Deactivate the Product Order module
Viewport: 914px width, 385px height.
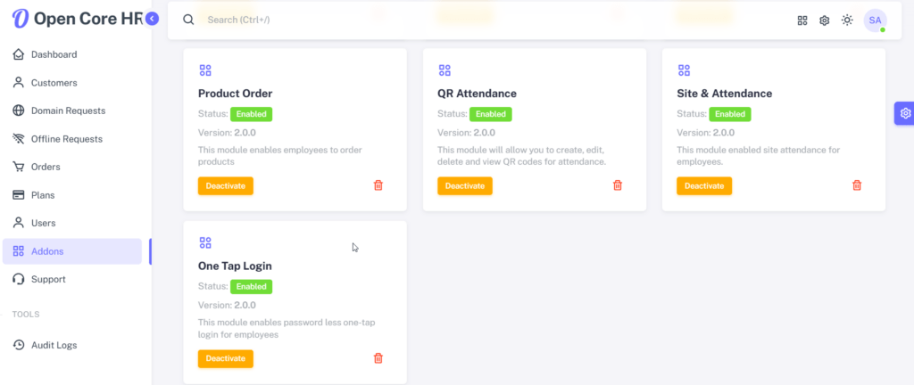(x=225, y=185)
